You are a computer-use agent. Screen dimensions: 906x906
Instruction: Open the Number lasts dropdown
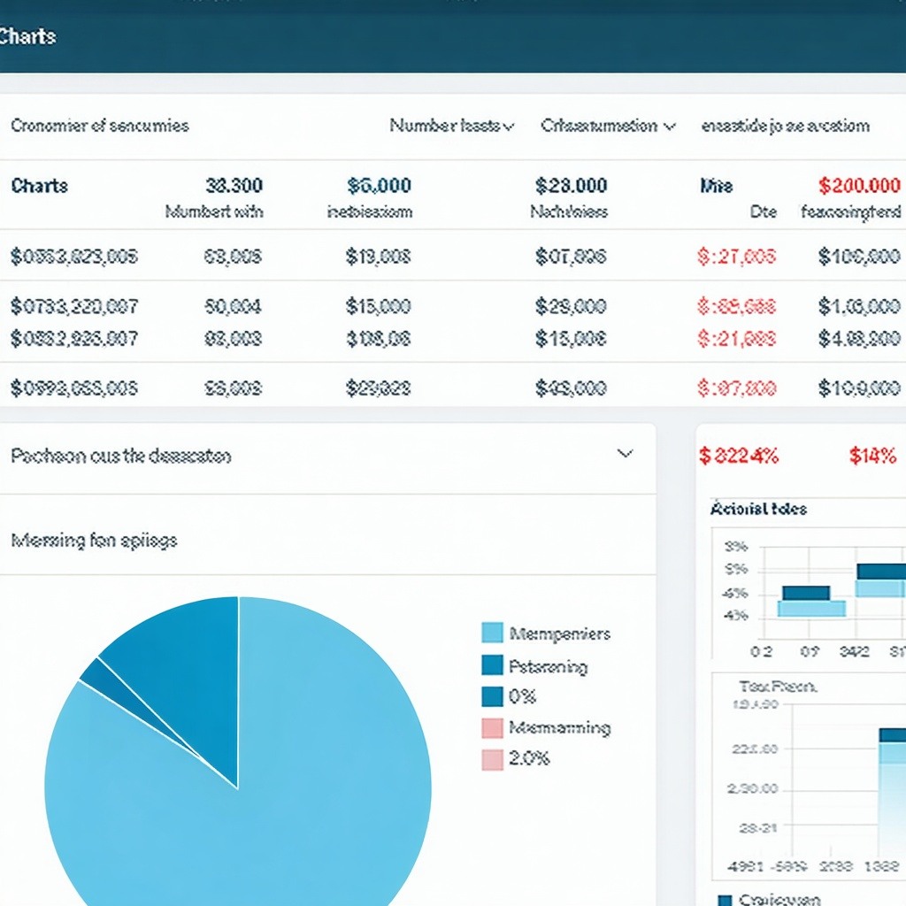(x=451, y=126)
